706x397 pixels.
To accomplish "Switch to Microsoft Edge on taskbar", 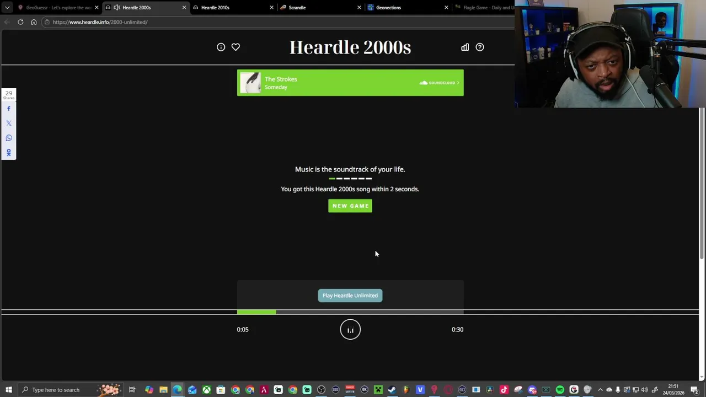I will click(177, 390).
